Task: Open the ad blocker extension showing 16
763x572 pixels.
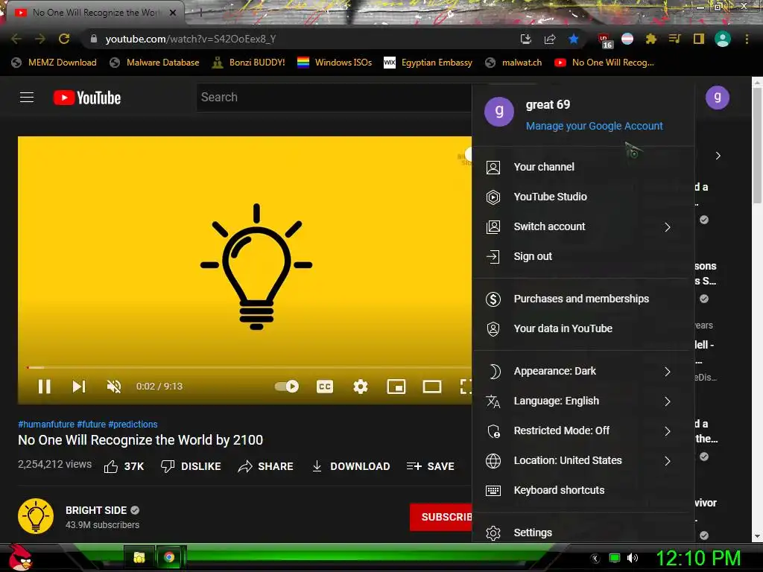Action: pos(604,40)
